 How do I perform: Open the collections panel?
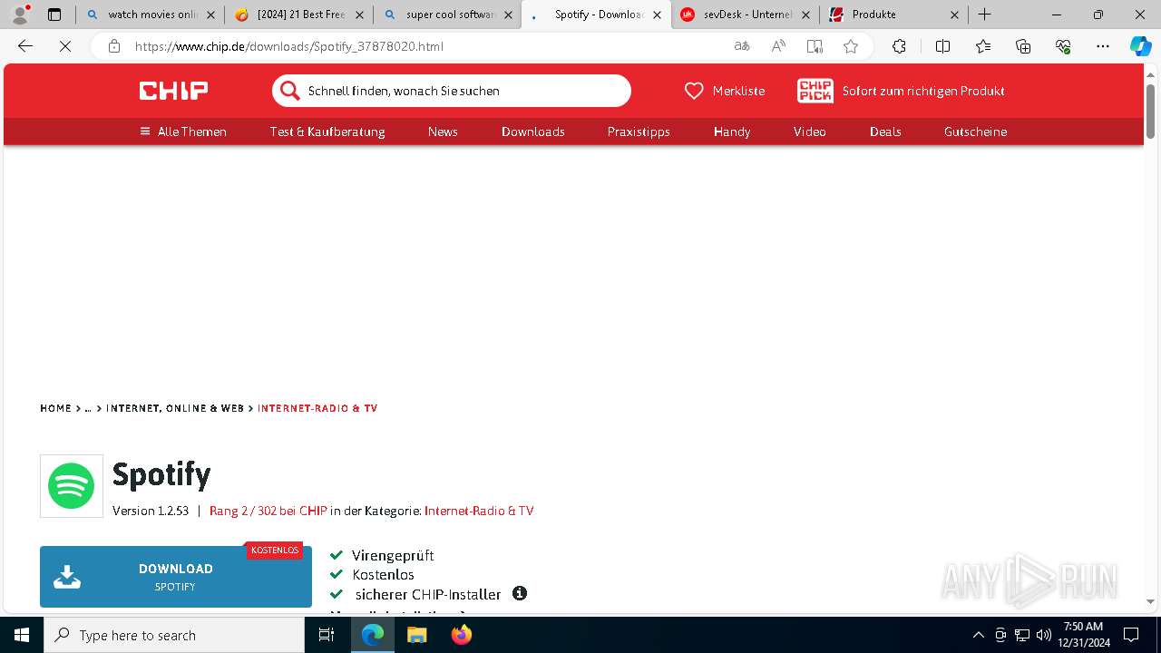click(x=1023, y=46)
